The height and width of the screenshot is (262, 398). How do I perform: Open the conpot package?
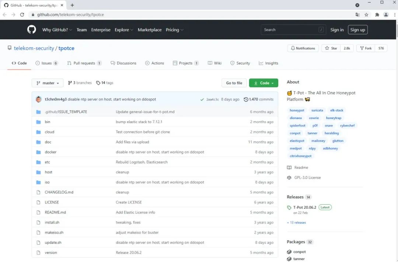tap(300, 252)
